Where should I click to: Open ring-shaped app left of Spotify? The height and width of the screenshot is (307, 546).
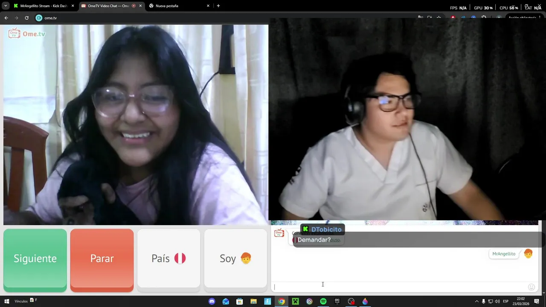[x=309, y=301]
